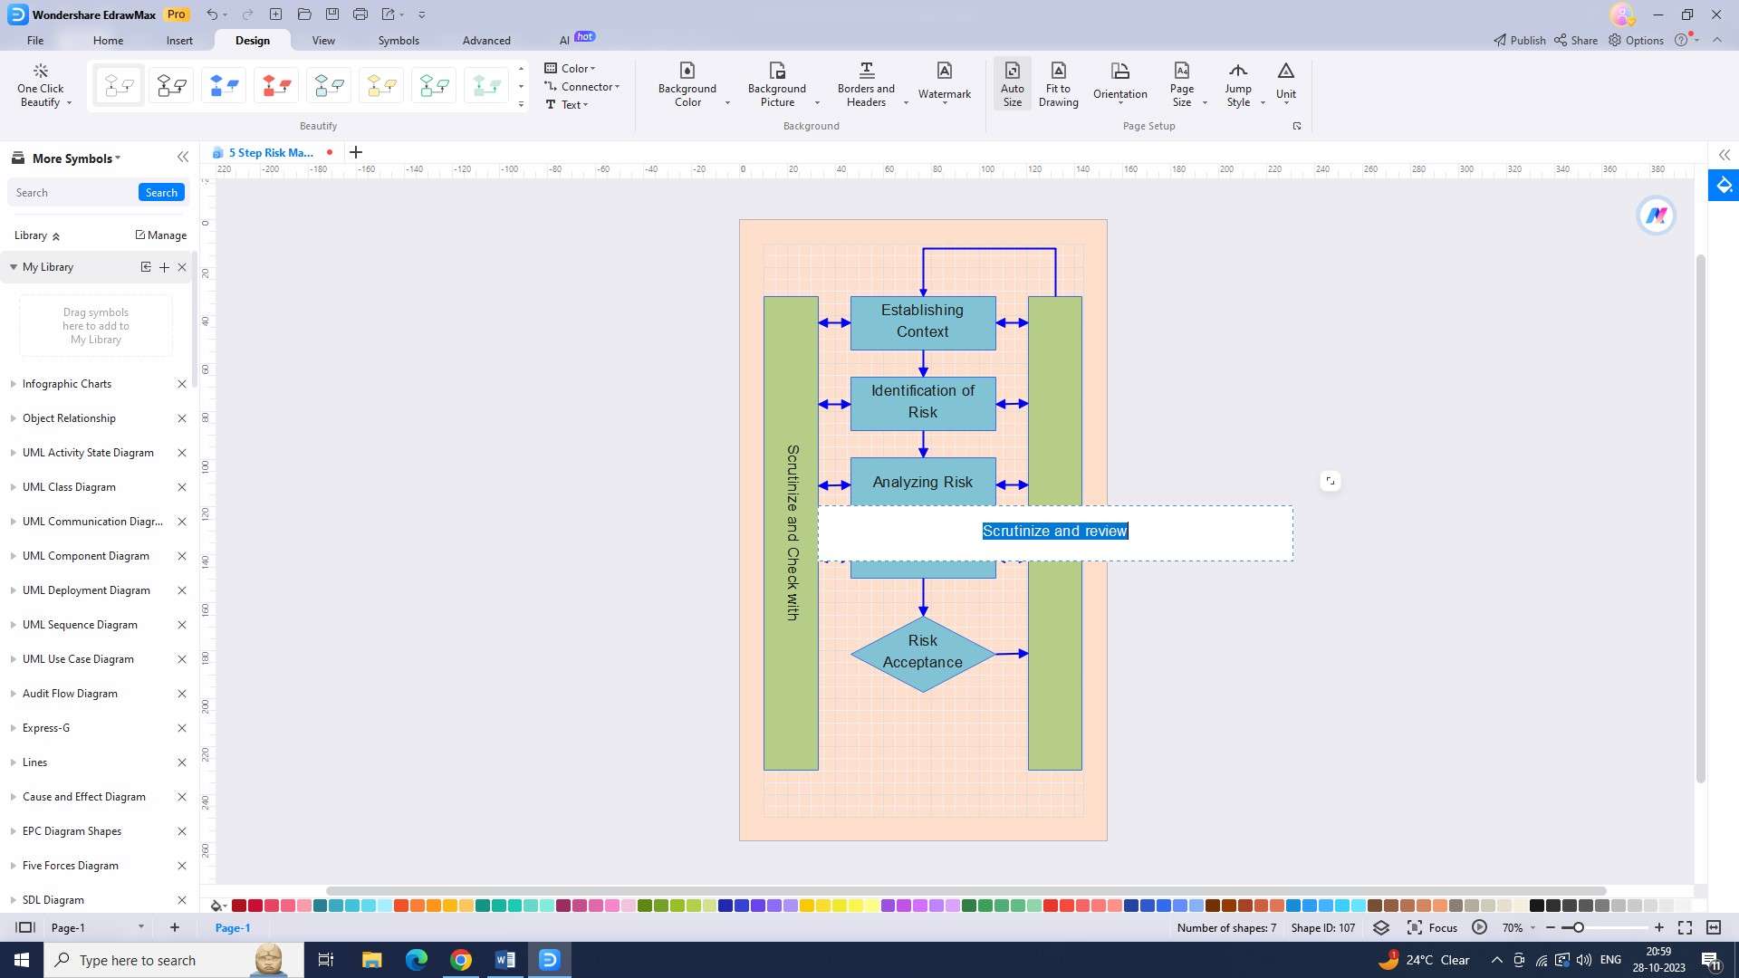Open the Watermark settings
This screenshot has height=978, width=1739.
944,83
